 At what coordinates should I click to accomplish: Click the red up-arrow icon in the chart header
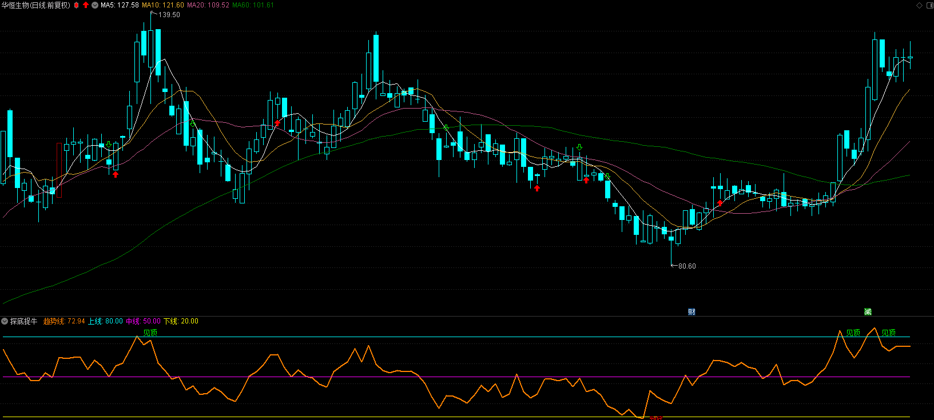[x=86, y=5]
